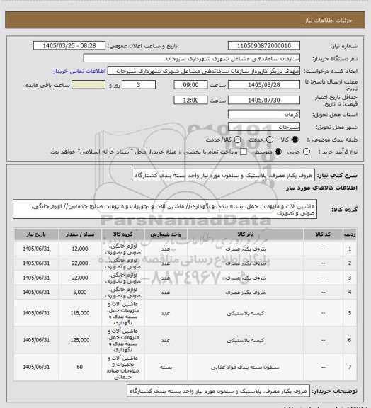Click the response deadline date 1405/03/28
Screen dimensions: 371x408
(x=264, y=85)
